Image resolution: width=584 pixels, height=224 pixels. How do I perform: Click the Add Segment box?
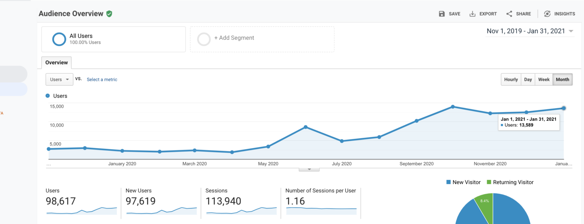(x=262, y=39)
